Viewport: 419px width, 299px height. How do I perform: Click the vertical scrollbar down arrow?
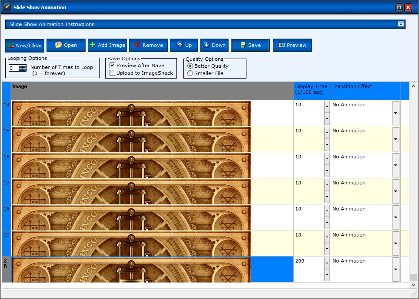414,285
